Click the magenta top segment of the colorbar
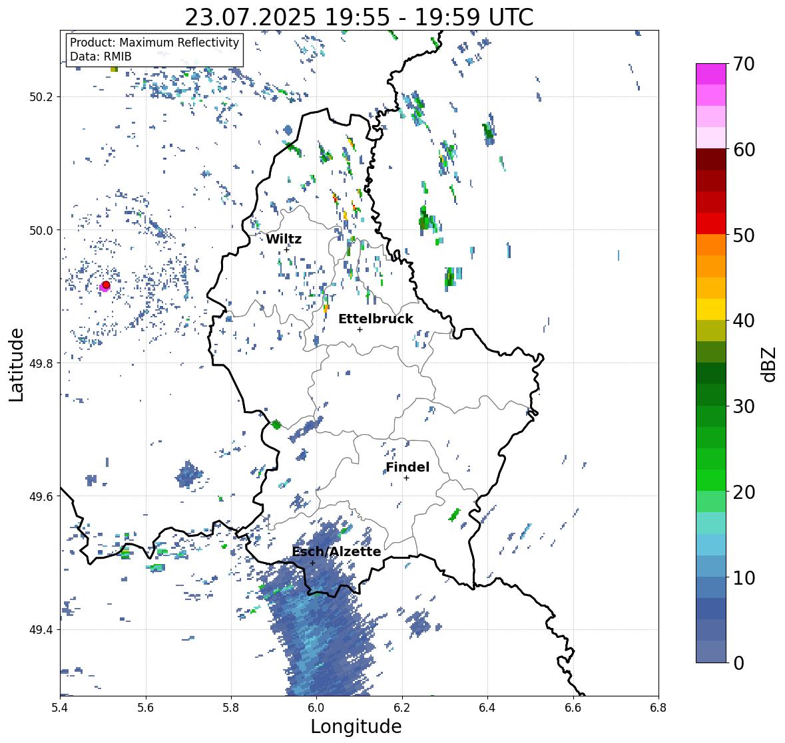The height and width of the screenshot is (743, 785). [x=711, y=74]
